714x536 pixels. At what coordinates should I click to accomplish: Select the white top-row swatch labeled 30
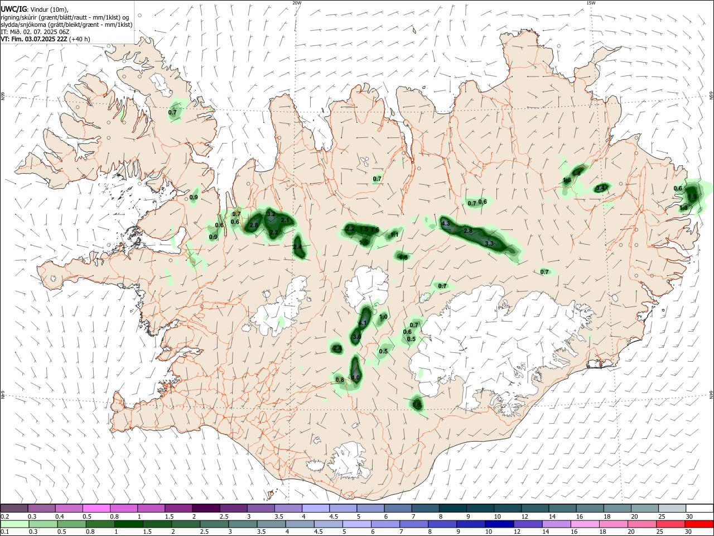point(699,508)
